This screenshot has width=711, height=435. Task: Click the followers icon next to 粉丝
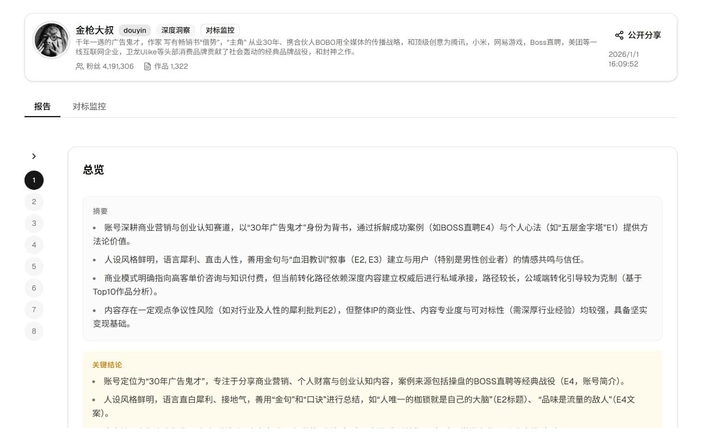[x=79, y=67]
